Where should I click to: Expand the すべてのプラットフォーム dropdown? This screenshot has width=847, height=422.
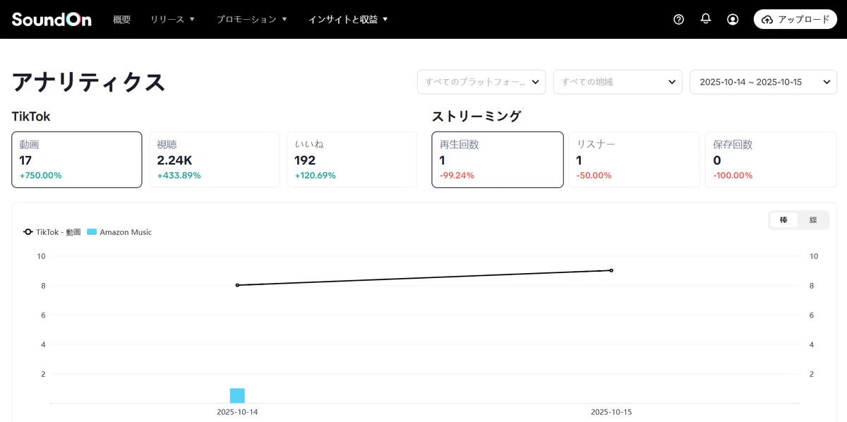481,82
